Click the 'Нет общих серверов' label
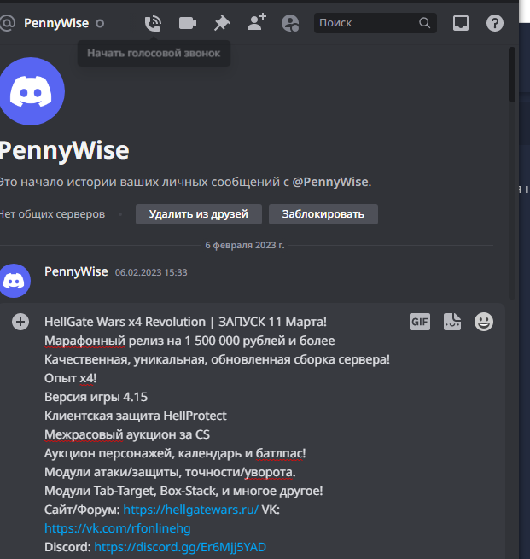 (x=52, y=214)
